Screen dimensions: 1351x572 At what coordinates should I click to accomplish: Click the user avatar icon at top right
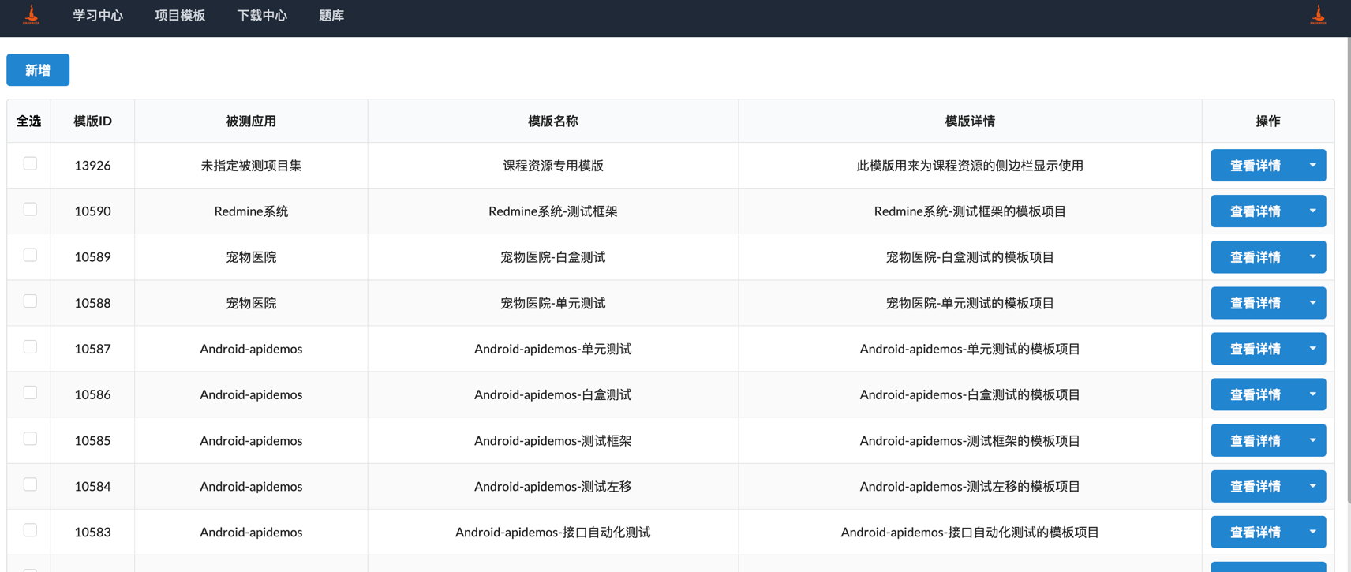tap(1318, 15)
